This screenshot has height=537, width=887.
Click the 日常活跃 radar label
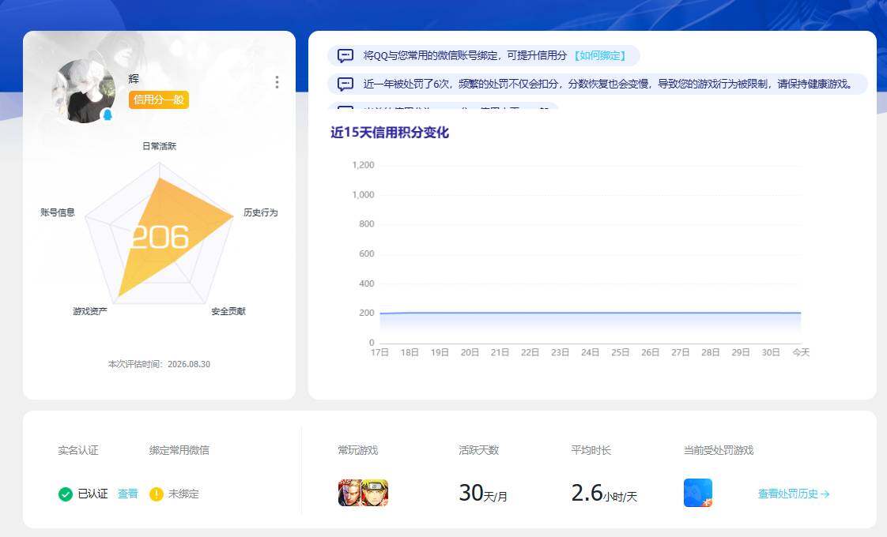tap(159, 146)
